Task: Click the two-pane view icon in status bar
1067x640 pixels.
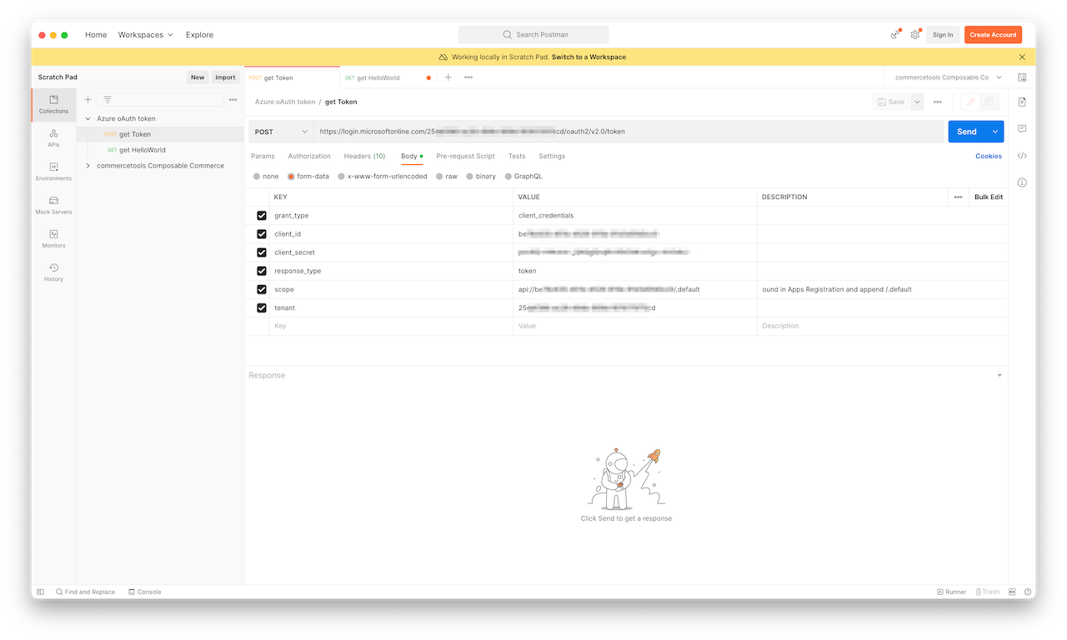Action: [x=1012, y=592]
